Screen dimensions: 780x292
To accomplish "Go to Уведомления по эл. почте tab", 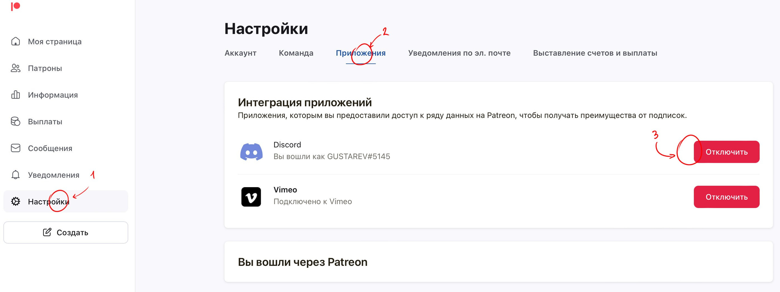I will click(459, 53).
